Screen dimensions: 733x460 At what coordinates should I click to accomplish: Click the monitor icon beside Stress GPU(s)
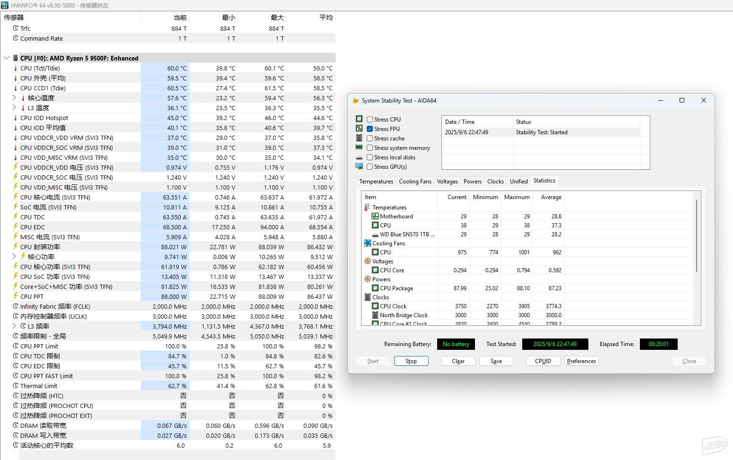(359, 166)
